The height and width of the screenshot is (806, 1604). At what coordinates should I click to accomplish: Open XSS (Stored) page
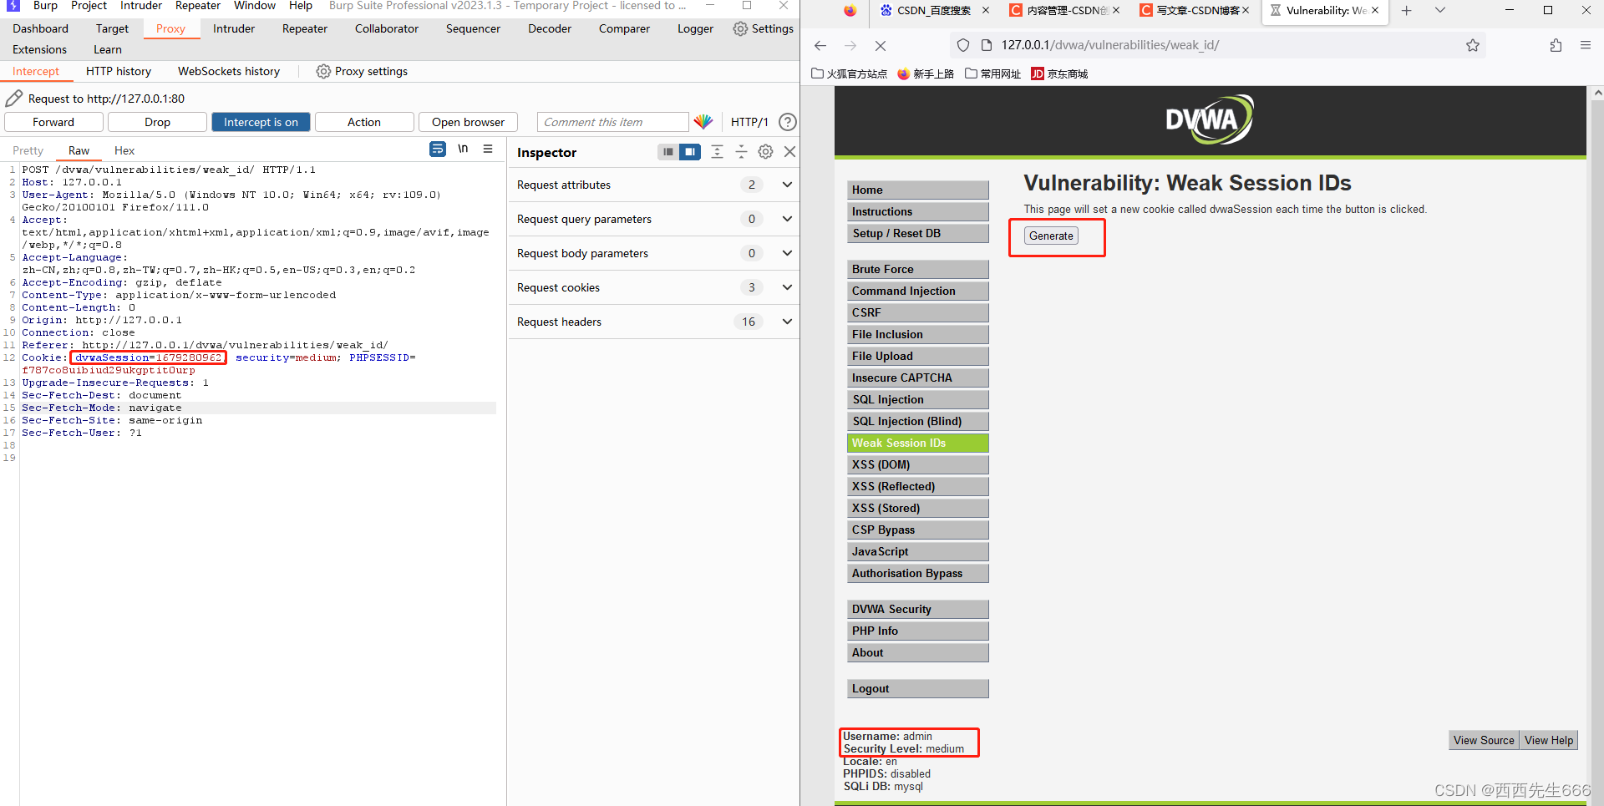[x=917, y=508]
